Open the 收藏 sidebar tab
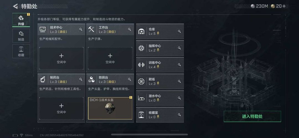This screenshot has width=299, height=138. 21,51
